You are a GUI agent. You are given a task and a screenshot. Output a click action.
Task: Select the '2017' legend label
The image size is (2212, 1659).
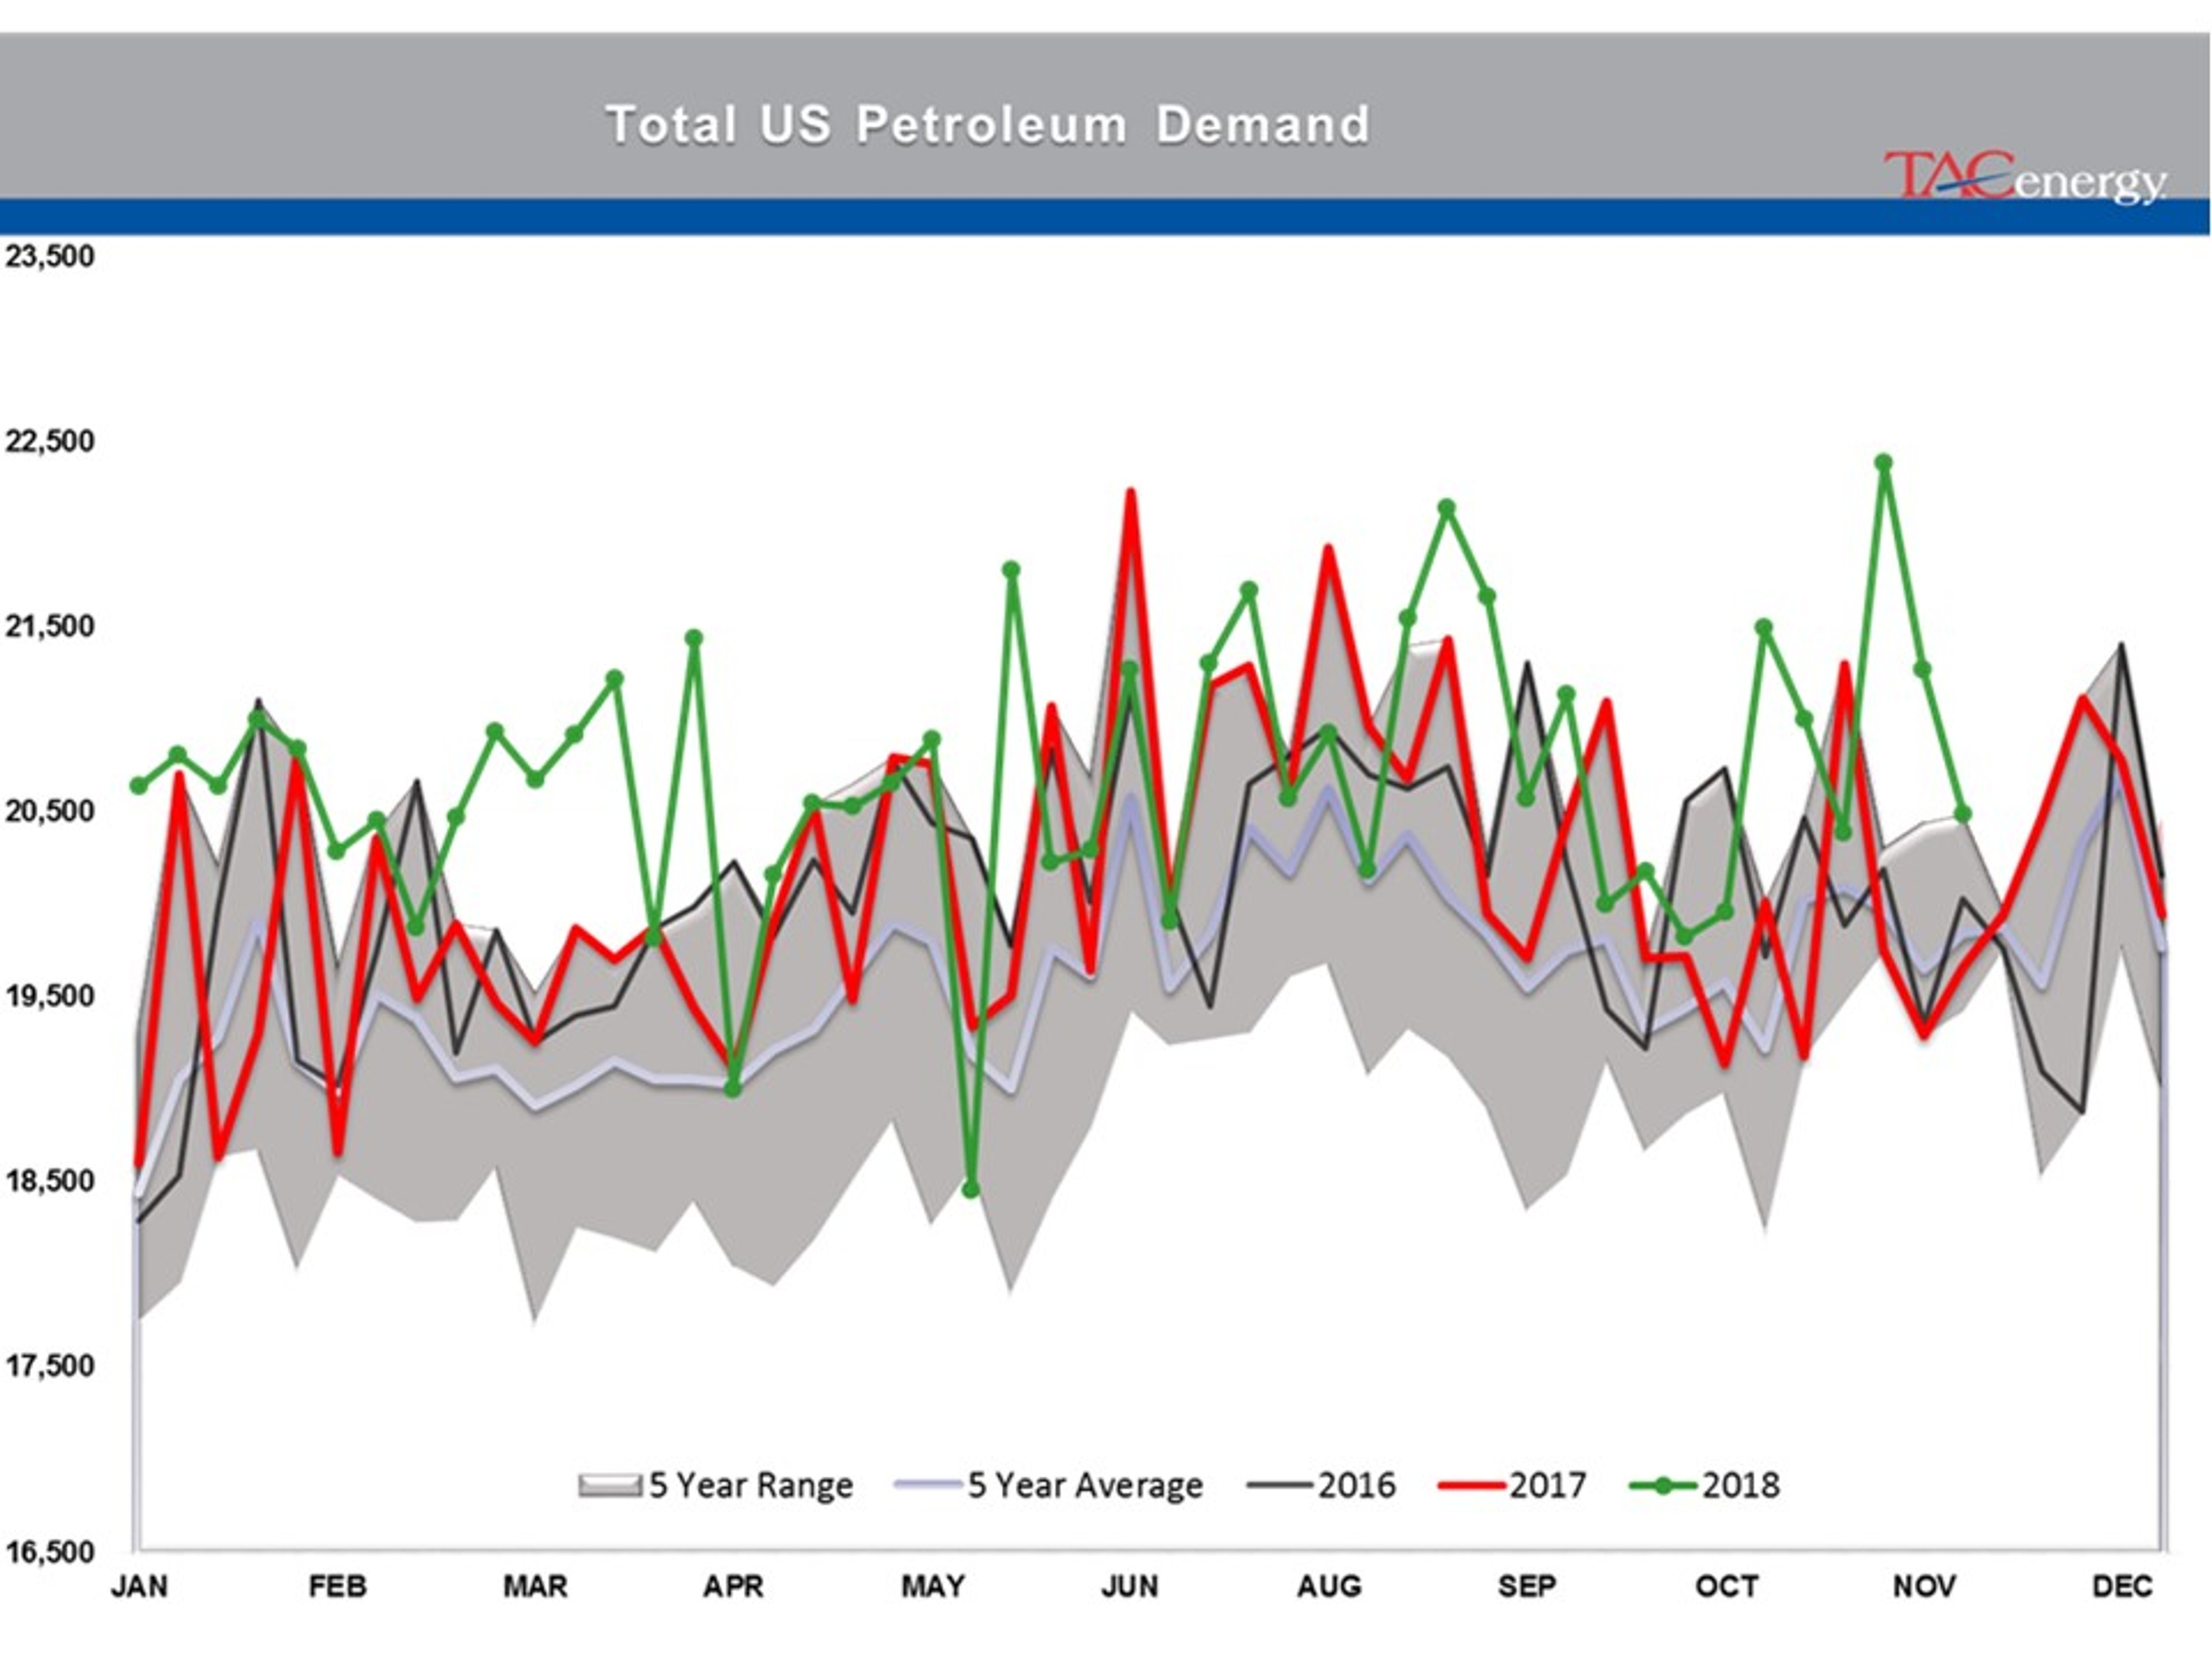point(1548,1485)
